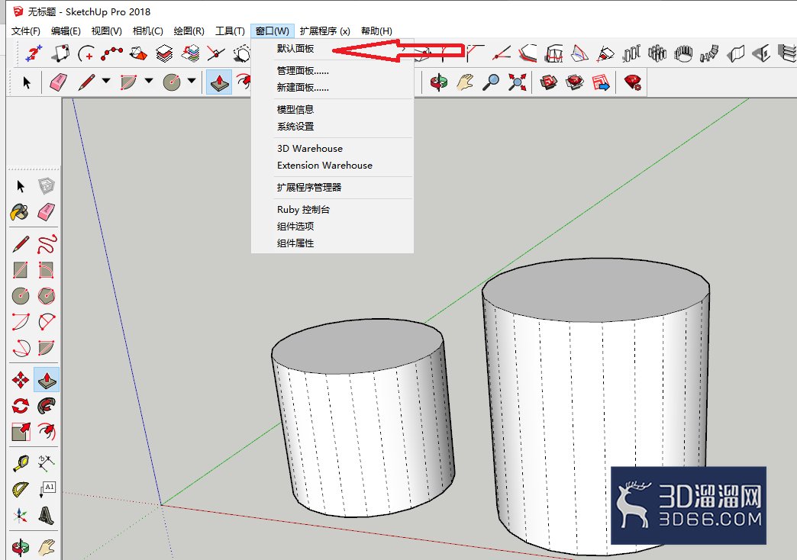
Task: Open the 工具(T) menu
Action: click(x=230, y=31)
